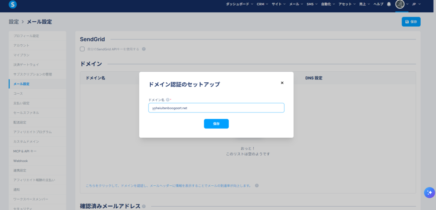
Task: Click help icon beside SendGrid API key option
Action: click(x=144, y=49)
